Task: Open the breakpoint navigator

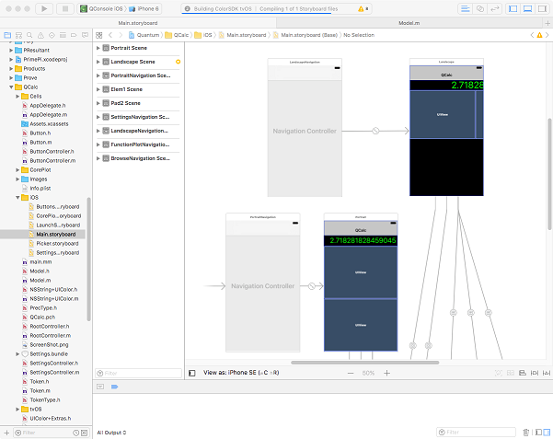Action: (74, 35)
